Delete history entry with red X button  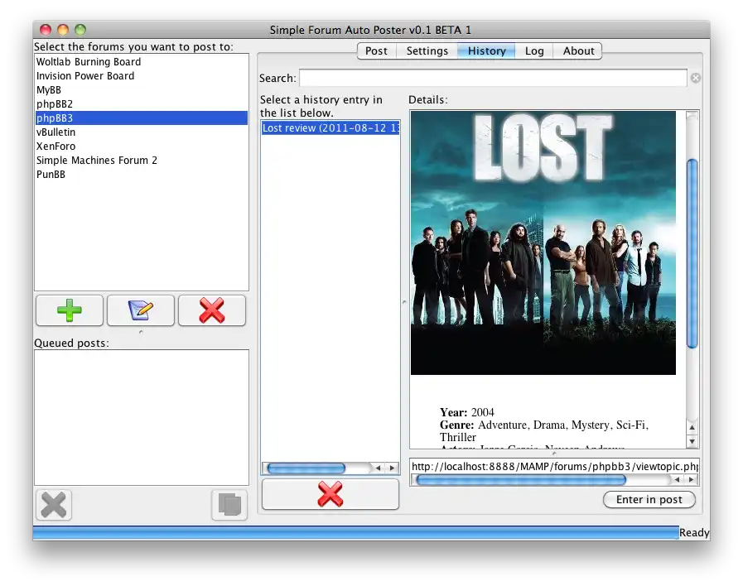[x=330, y=494]
